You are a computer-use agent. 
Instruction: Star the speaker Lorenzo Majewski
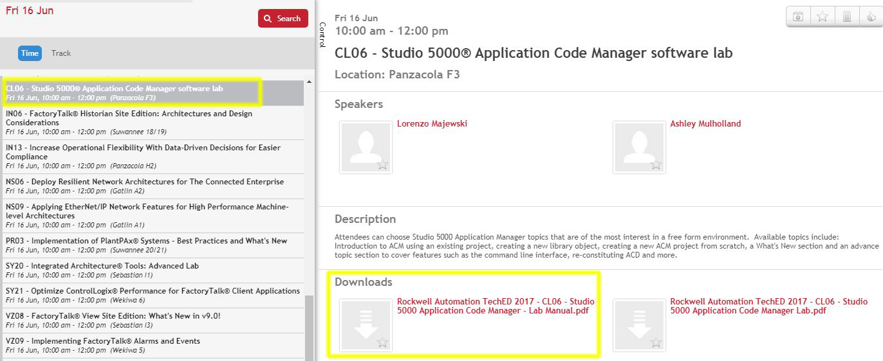point(382,165)
